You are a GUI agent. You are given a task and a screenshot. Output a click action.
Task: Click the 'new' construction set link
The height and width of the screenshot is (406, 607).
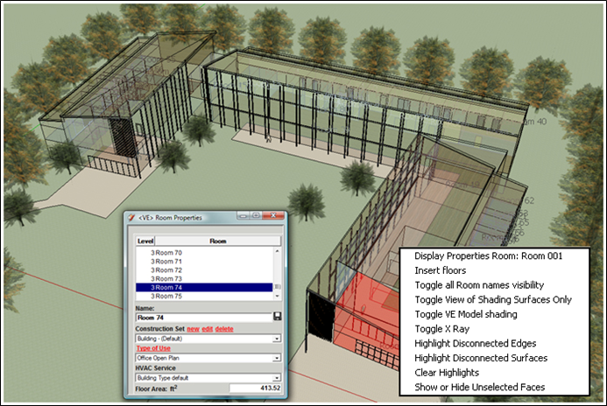coord(193,327)
